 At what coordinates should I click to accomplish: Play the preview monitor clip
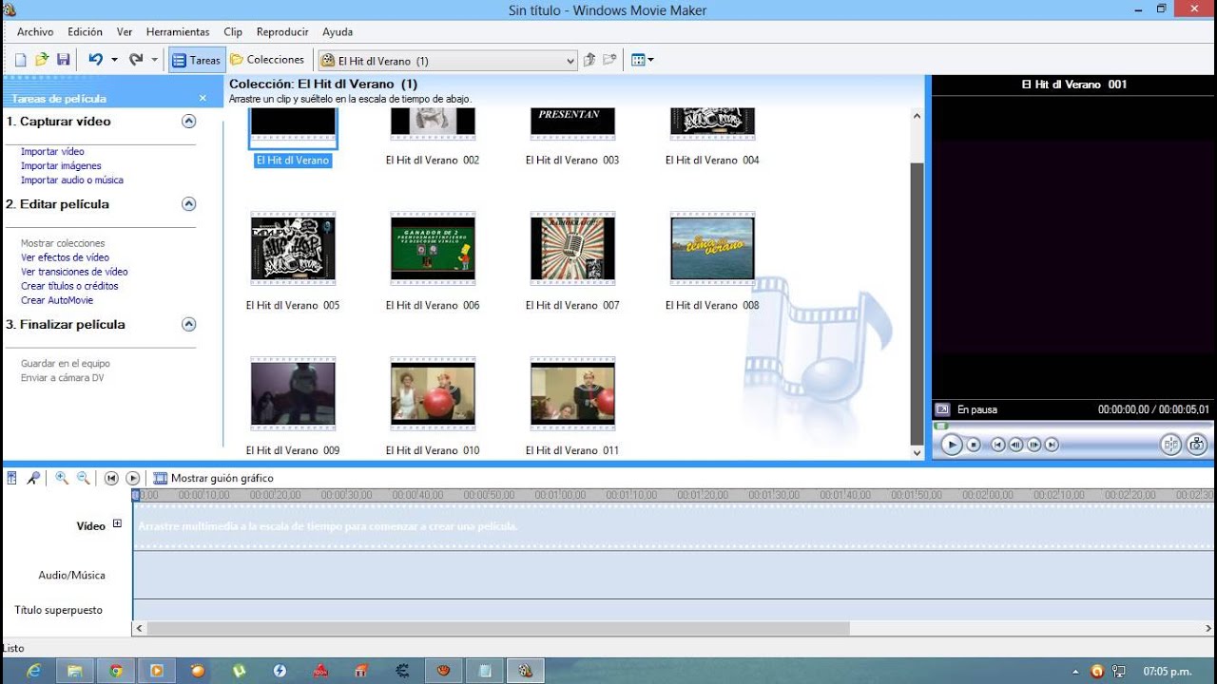[952, 445]
